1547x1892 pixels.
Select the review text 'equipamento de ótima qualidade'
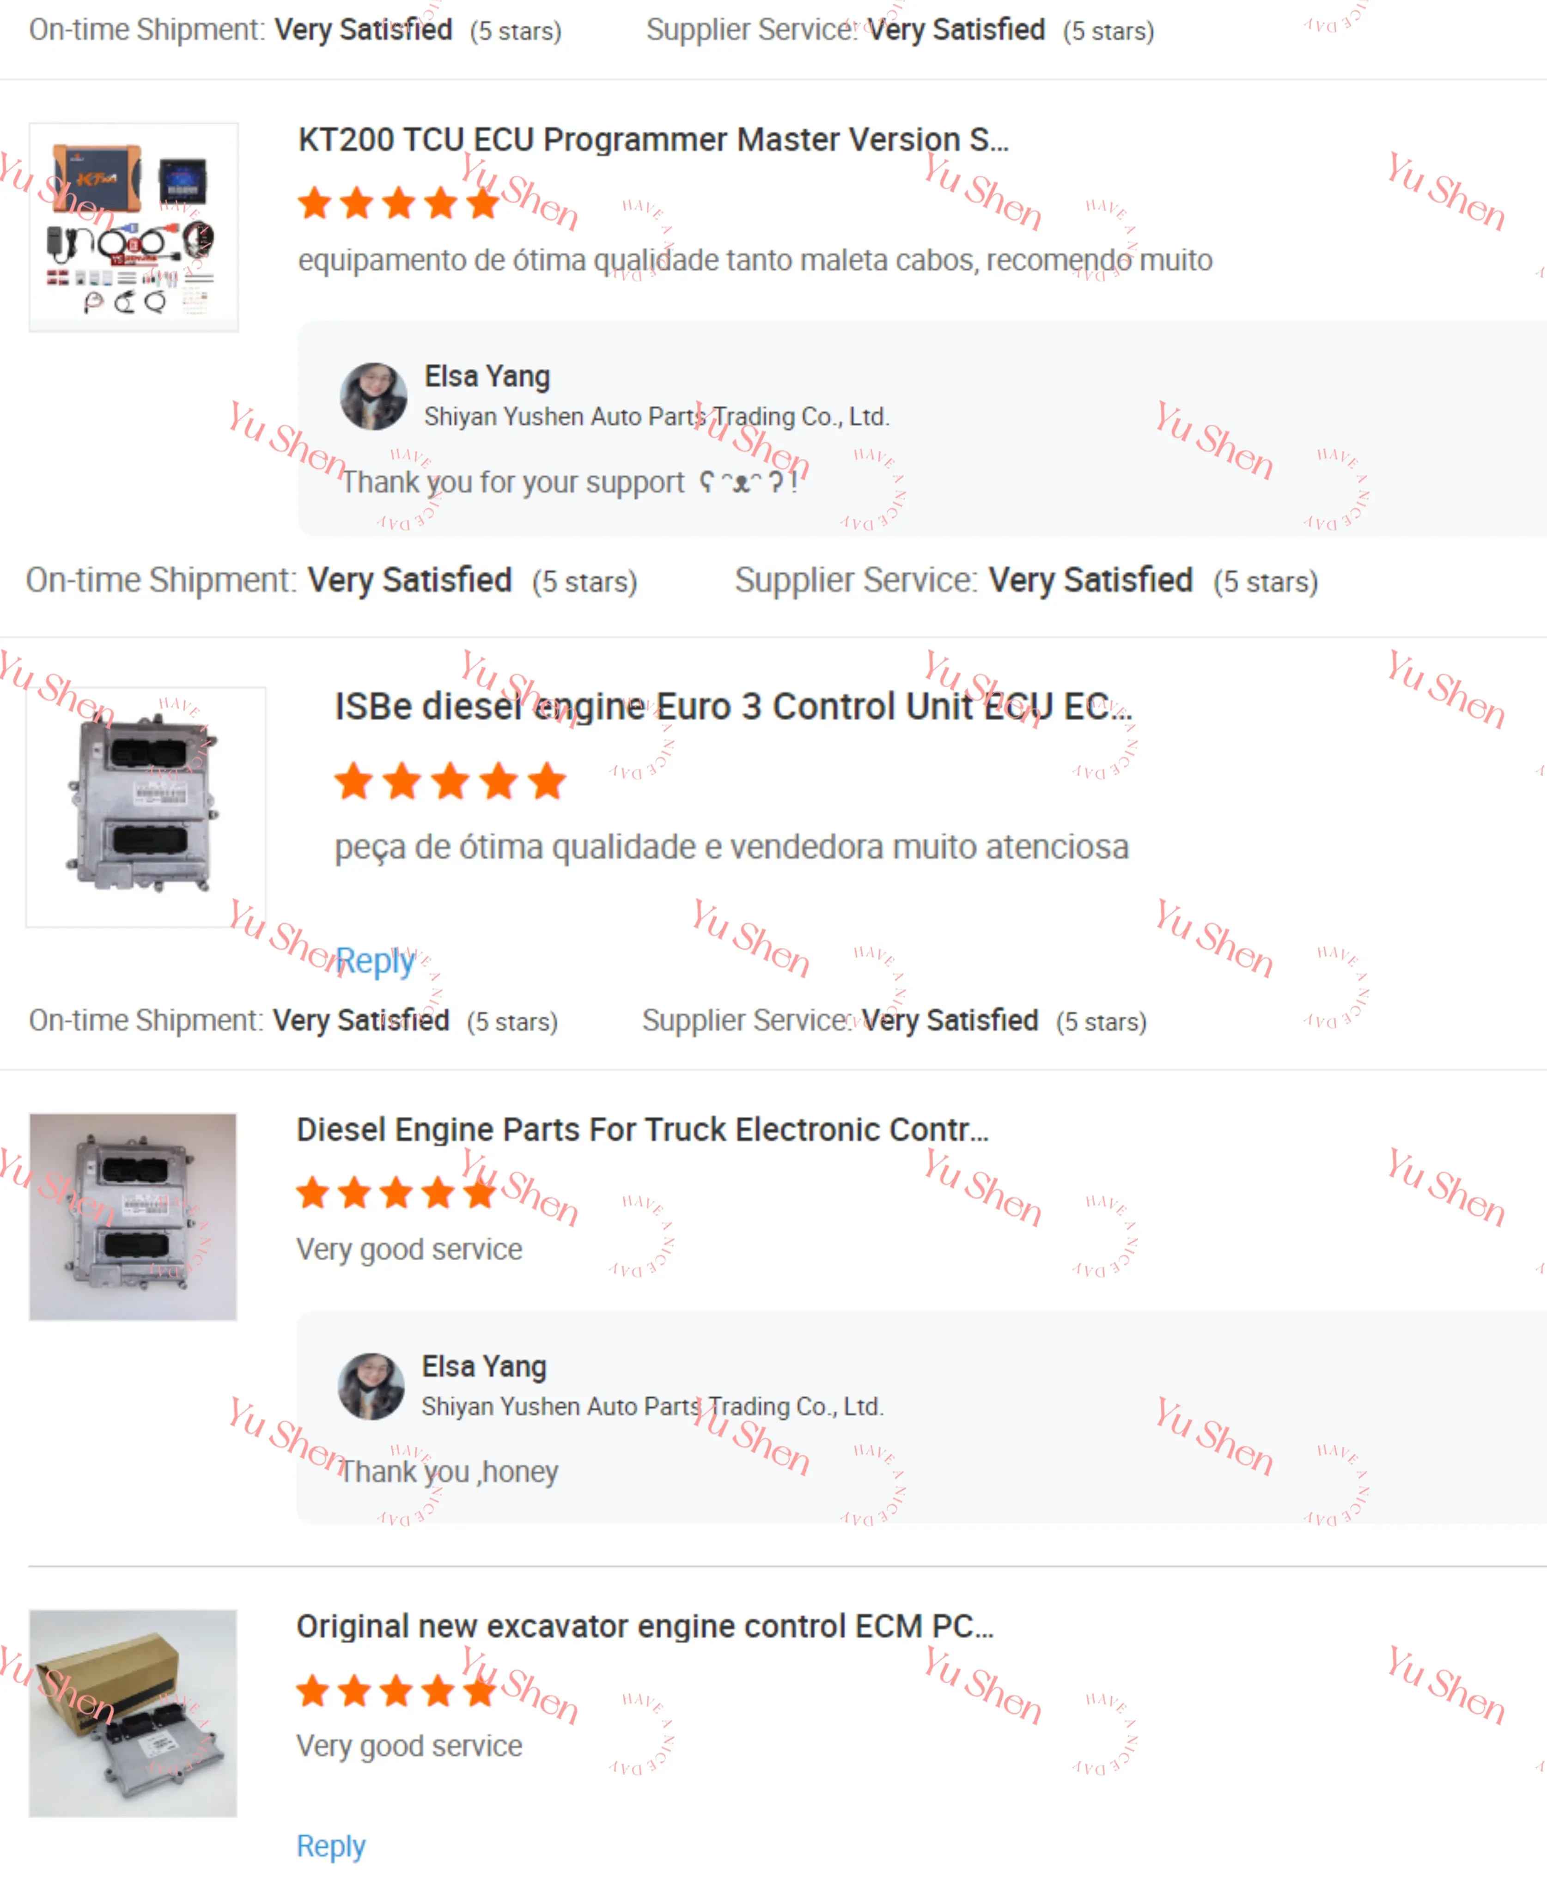point(508,260)
